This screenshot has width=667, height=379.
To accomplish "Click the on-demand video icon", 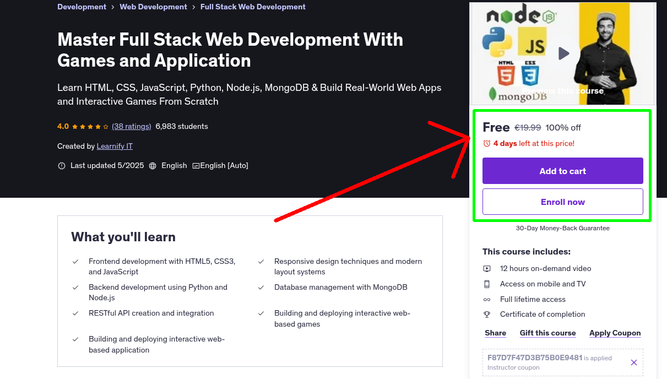I will (x=487, y=269).
